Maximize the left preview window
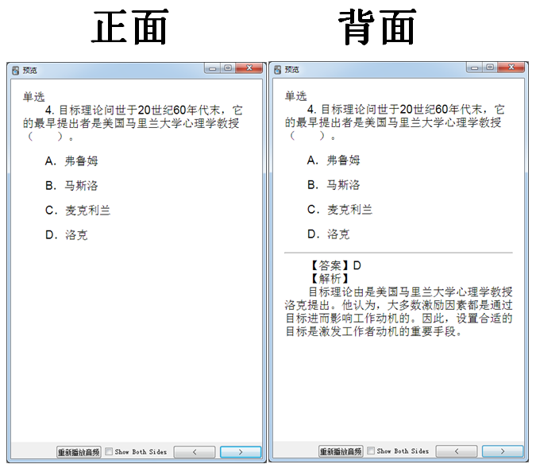Viewport: 536px width, 464px height. [x=228, y=68]
